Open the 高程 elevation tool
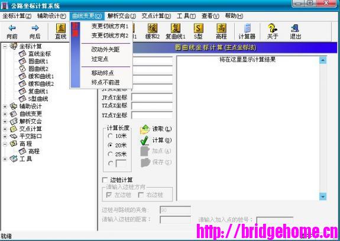 221,28
